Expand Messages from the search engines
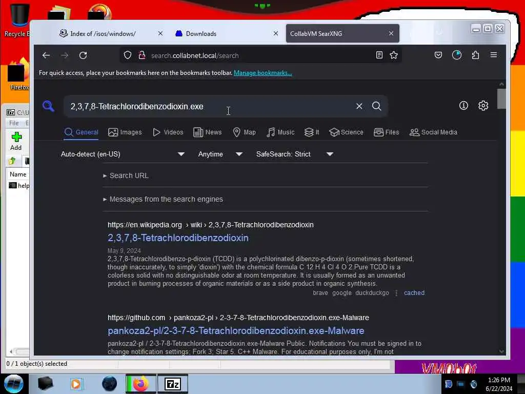525x394 pixels. [163, 199]
